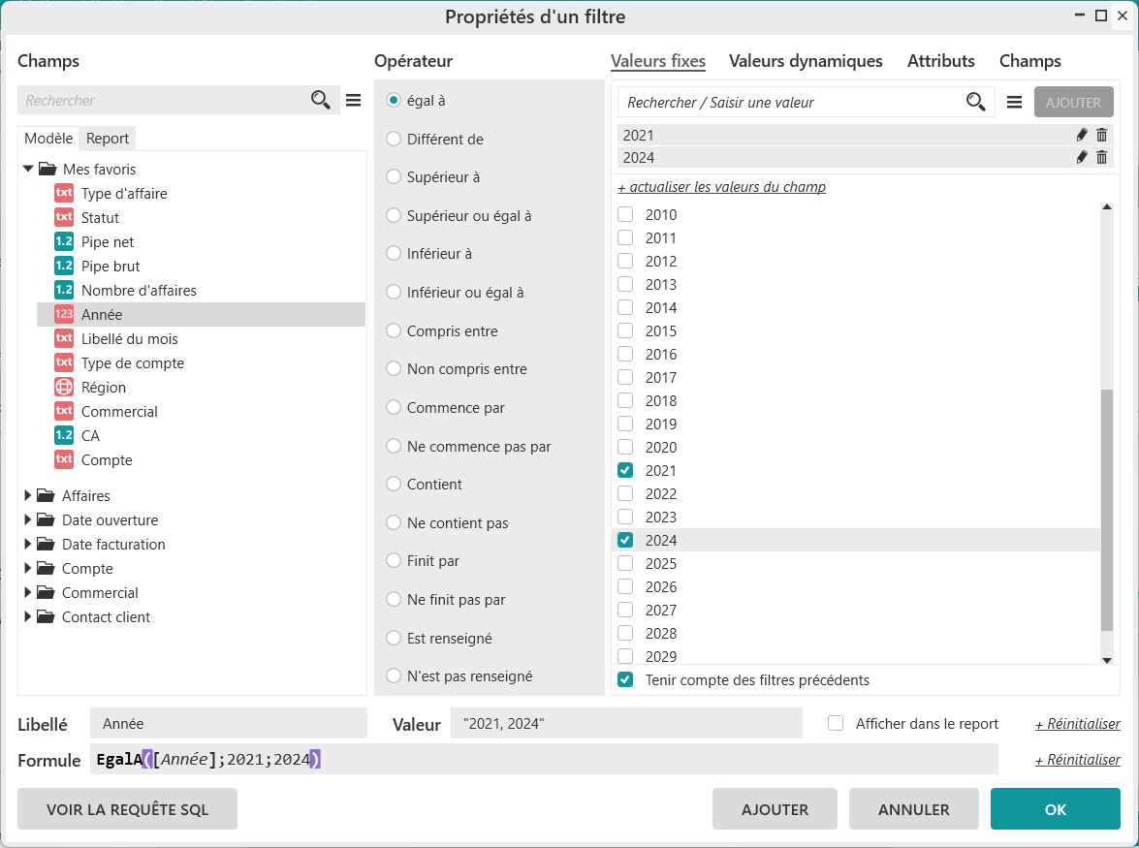The width and height of the screenshot is (1139, 848).
Task: Click the values list scrollbar thumb
Action: tap(1107, 511)
